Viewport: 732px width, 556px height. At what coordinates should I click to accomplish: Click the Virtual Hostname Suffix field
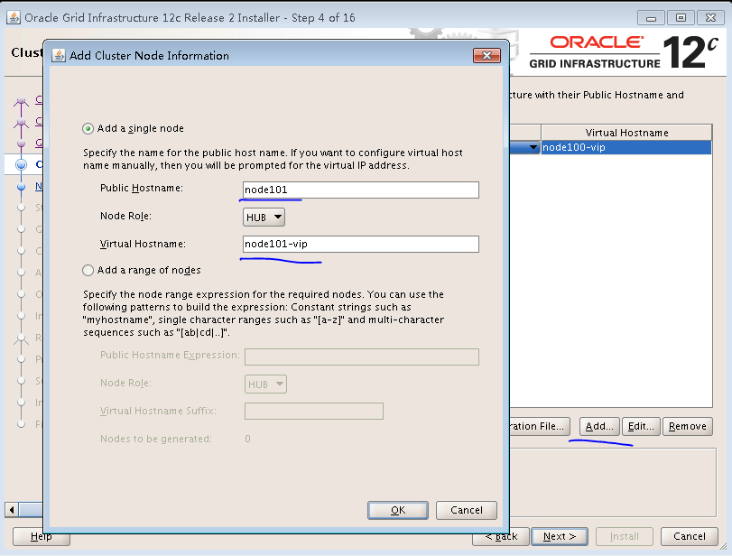314,412
